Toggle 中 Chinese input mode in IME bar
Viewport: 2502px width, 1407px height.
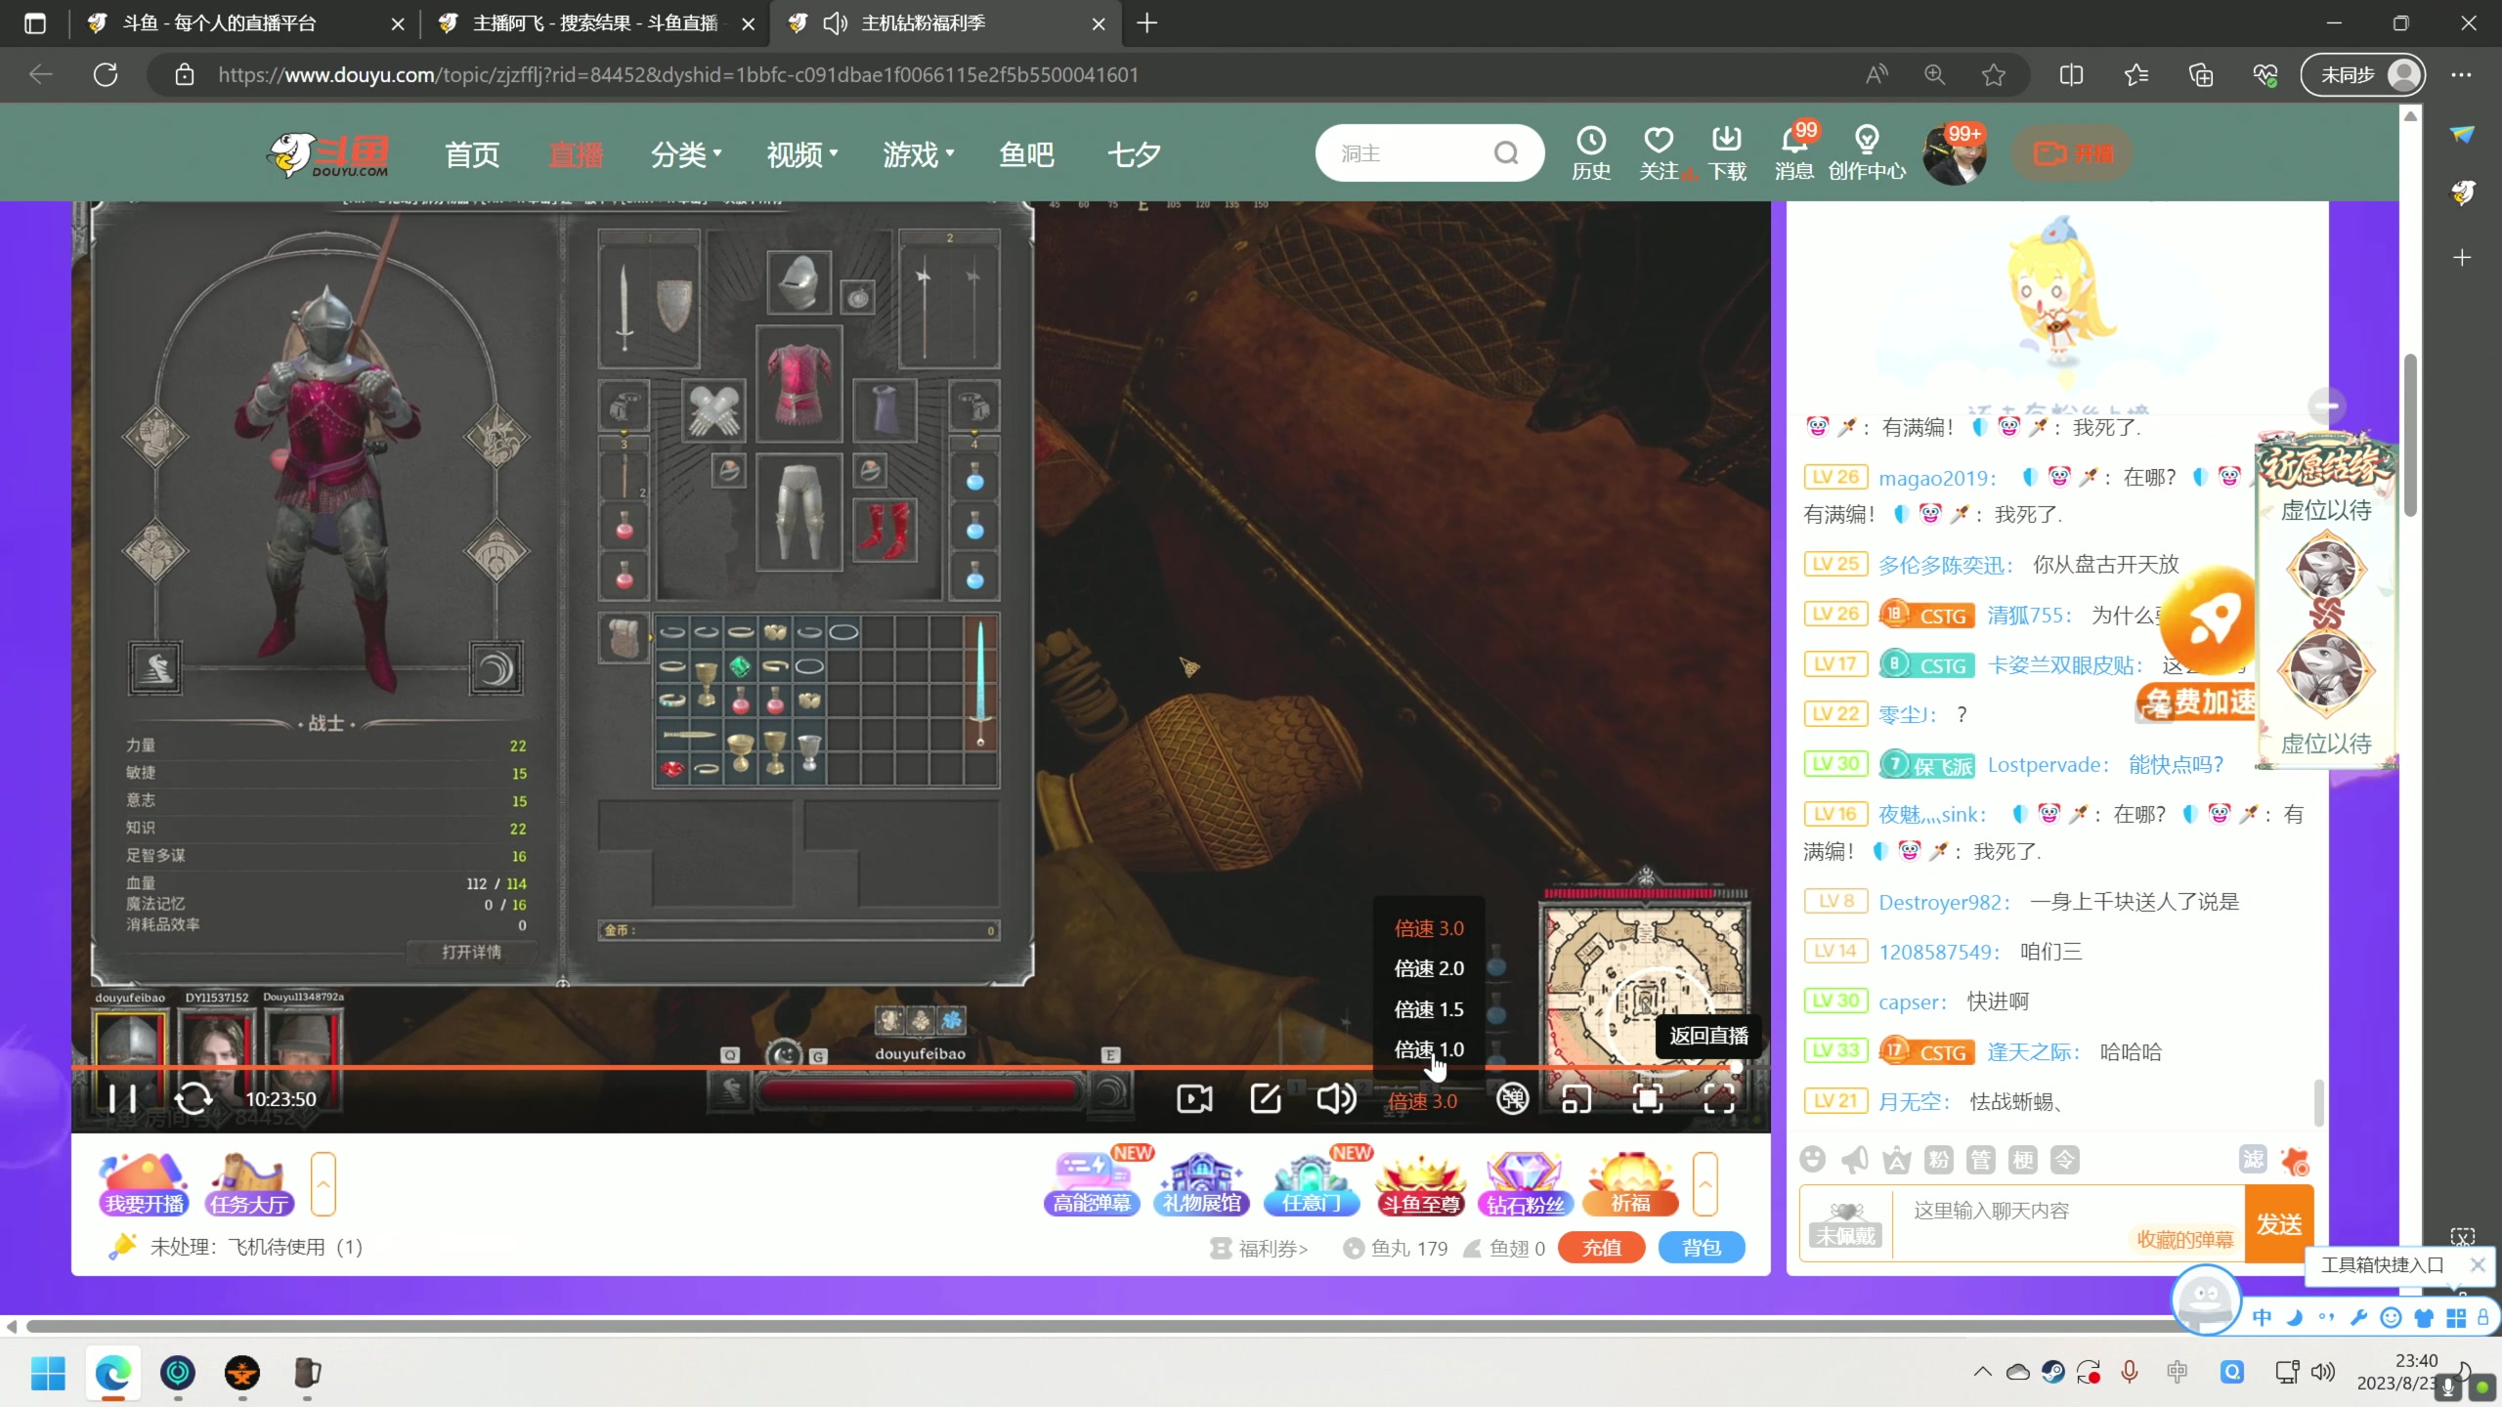pos(2262,1318)
